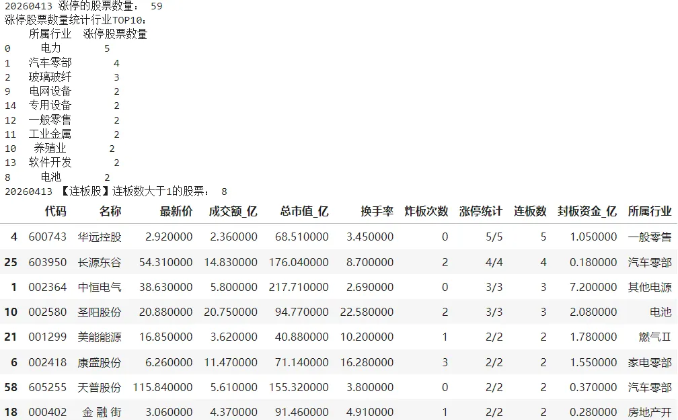Click 养殖业 row in TOP10 list

coord(60,149)
